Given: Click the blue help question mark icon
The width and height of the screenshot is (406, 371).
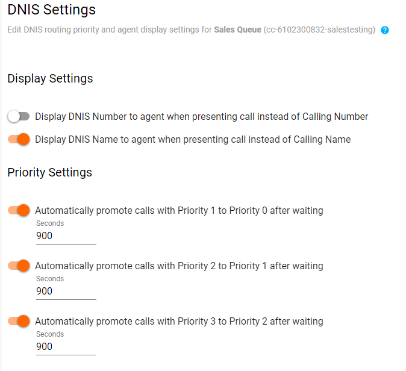Looking at the screenshot, I should [x=385, y=30].
